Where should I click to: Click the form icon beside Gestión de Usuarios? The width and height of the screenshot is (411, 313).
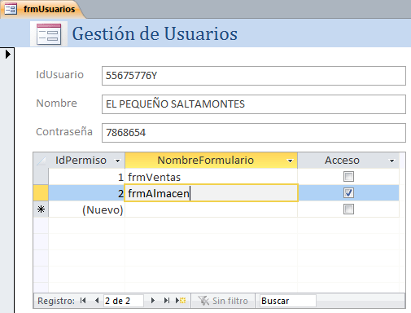point(49,34)
